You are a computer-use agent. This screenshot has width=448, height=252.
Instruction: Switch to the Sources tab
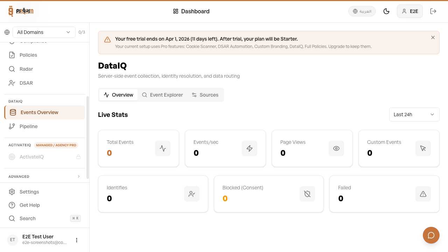point(205,95)
